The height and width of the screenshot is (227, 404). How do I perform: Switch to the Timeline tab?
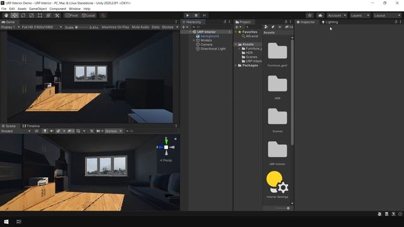click(x=31, y=126)
